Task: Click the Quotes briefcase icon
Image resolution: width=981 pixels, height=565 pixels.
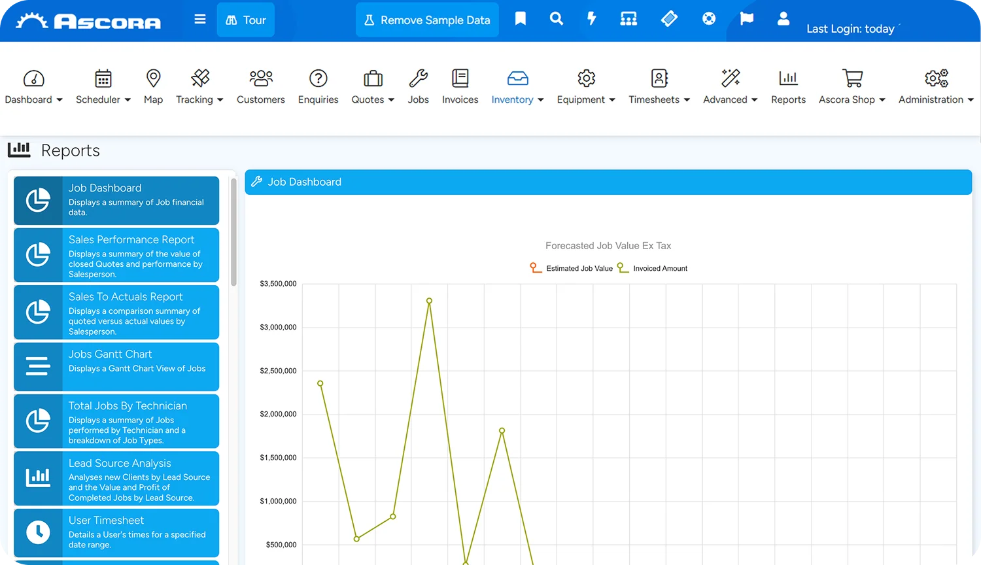Action: [x=373, y=78]
